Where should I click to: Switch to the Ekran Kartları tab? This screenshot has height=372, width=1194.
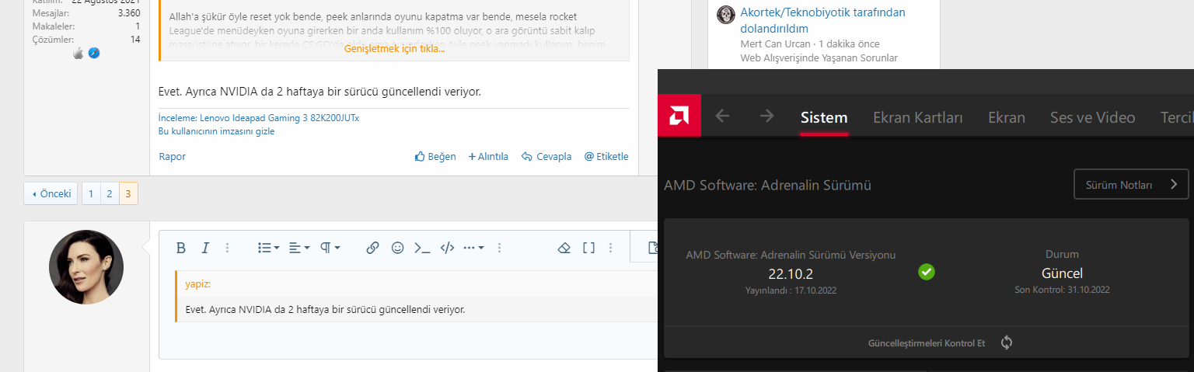(917, 117)
